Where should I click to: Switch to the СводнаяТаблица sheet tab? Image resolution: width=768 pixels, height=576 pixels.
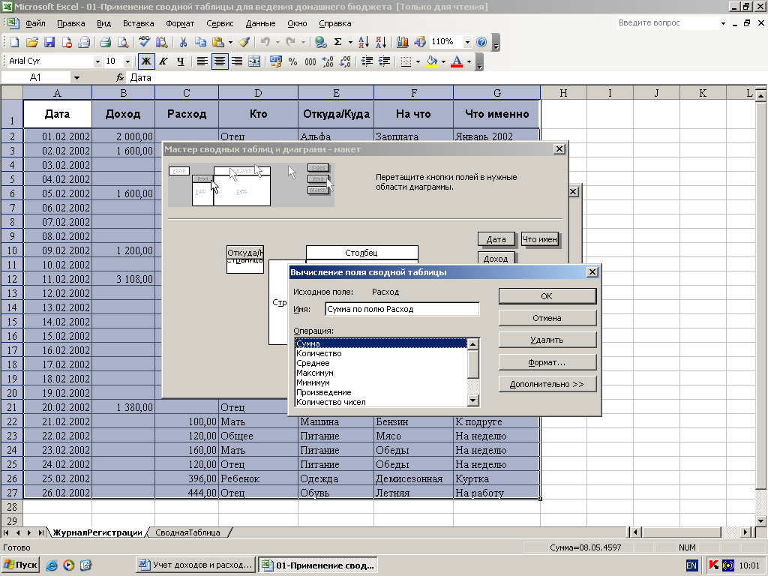[x=187, y=532]
